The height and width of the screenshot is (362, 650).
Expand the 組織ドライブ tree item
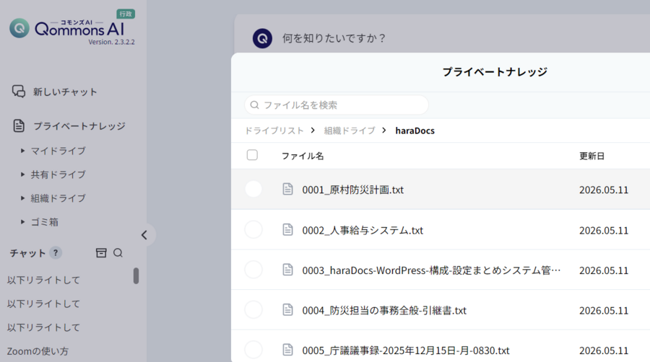point(23,198)
